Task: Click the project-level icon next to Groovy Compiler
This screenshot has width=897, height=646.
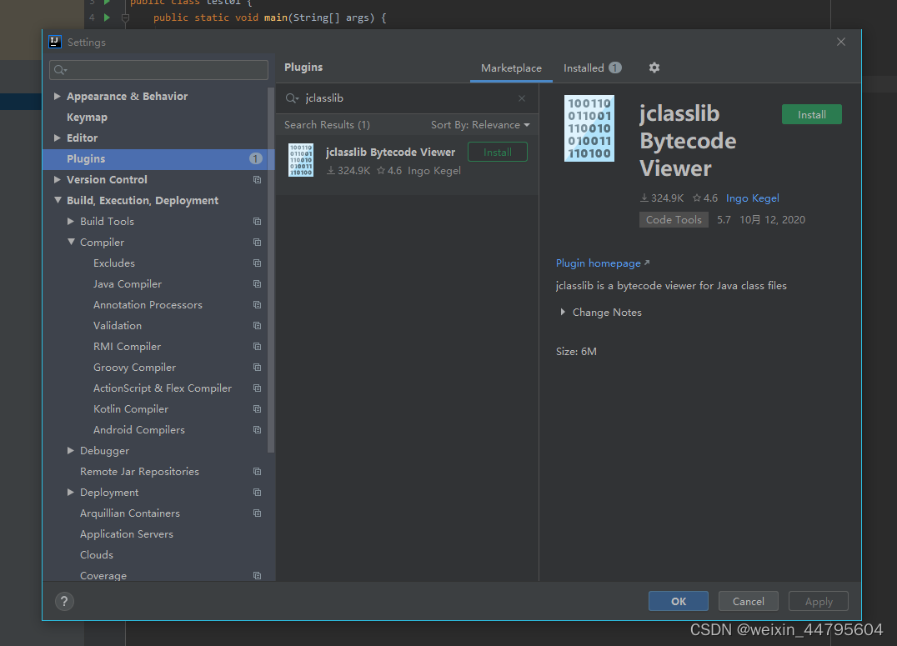Action: click(257, 368)
